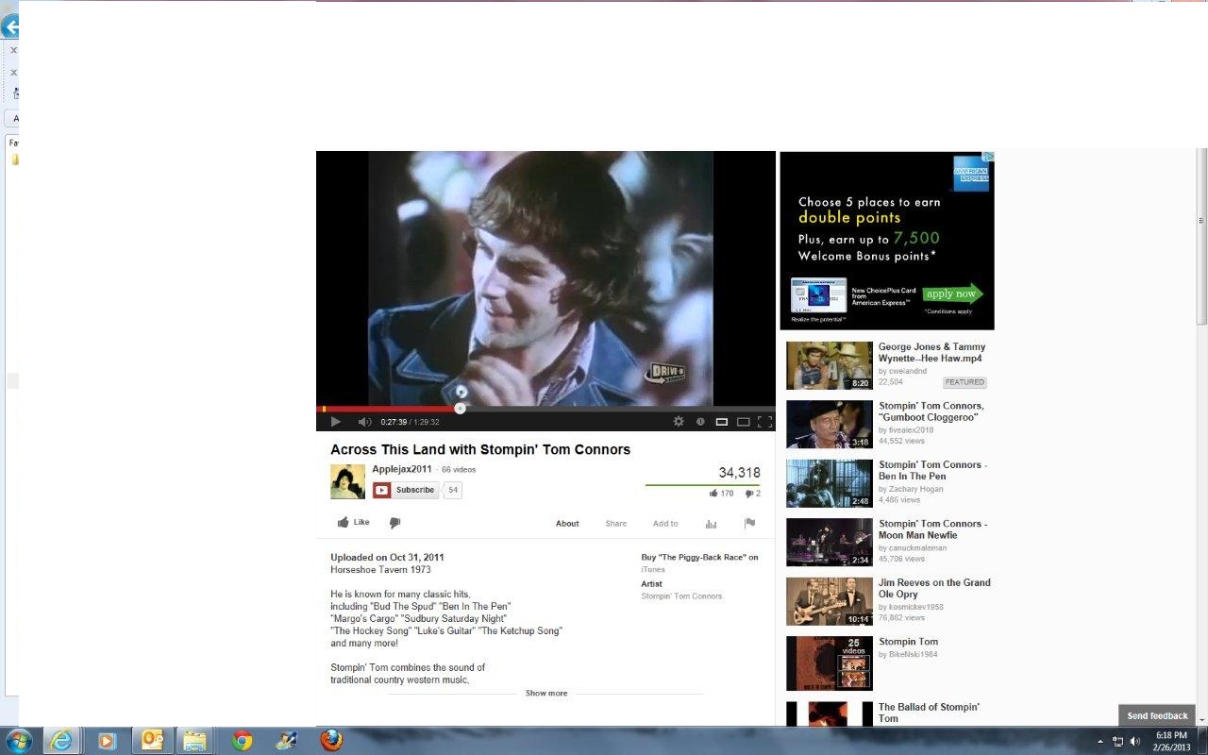Viewport: 1208px width, 755px height.
Task: Open the Windows Start menu
Action: 19,740
